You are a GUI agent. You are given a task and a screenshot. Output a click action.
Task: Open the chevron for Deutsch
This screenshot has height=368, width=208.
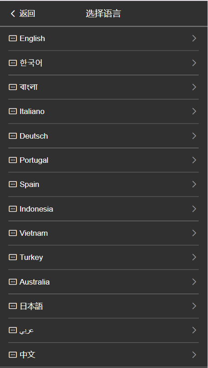[x=194, y=135]
